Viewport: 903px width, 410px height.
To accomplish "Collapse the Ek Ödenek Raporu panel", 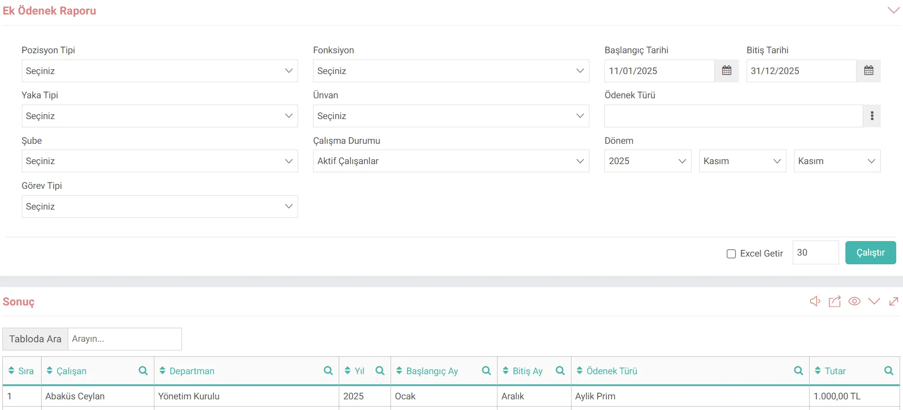I will coord(893,10).
